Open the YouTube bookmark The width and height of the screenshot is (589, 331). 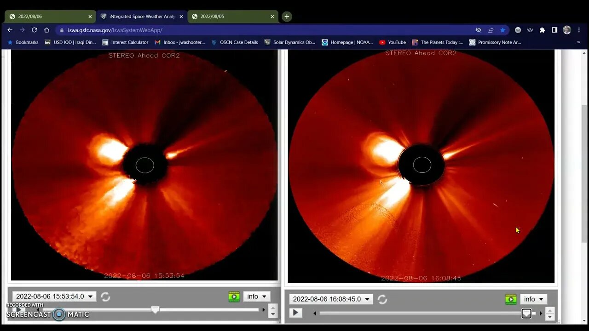click(x=393, y=42)
